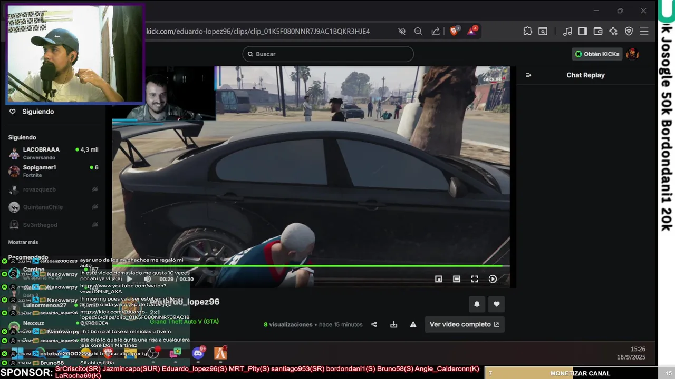Click the hace 15 minutos timestamp
The image size is (675, 379).
[341, 324]
